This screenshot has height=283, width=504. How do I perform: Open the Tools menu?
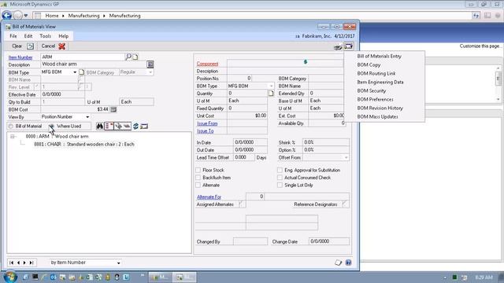pyautogui.click(x=46, y=36)
